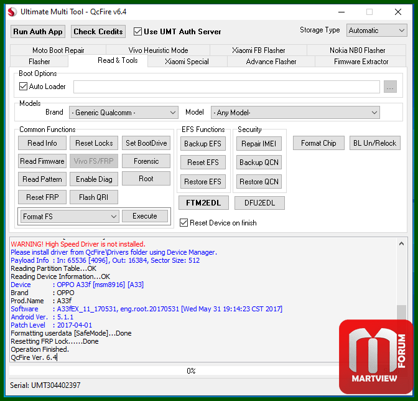Open the Format FS operation dropdown

click(x=70, y=216)
